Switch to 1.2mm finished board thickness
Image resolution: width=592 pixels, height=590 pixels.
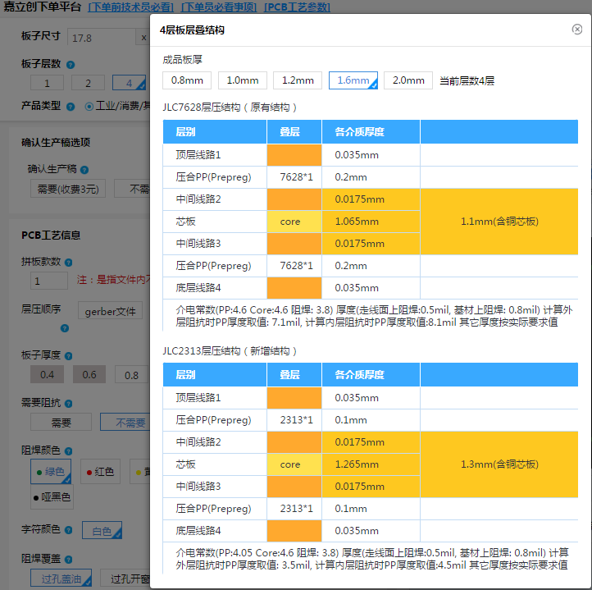pyautogui.click(x=298, y=80)
